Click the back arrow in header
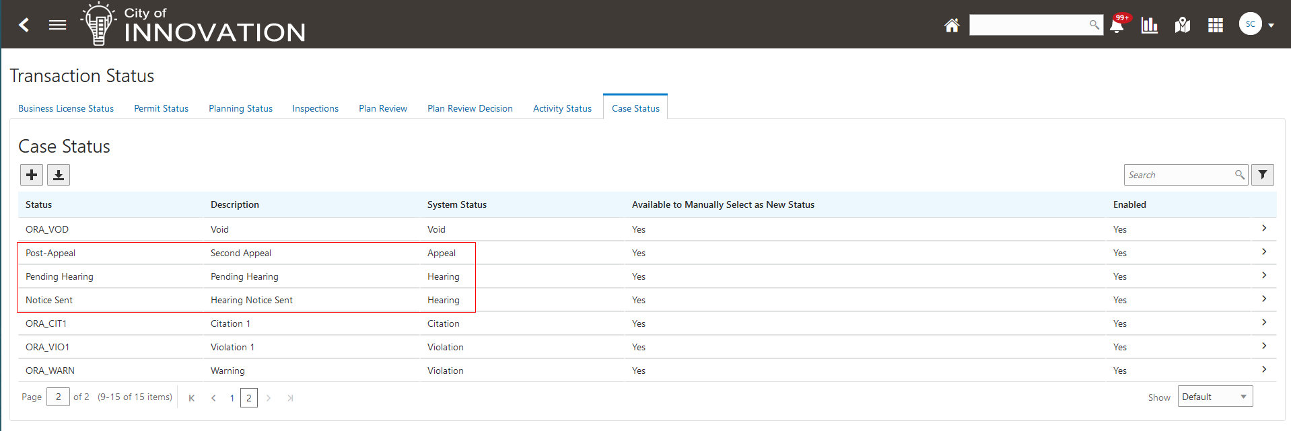This screenshot has height=431, width=1291. click(x=24, y=25)
